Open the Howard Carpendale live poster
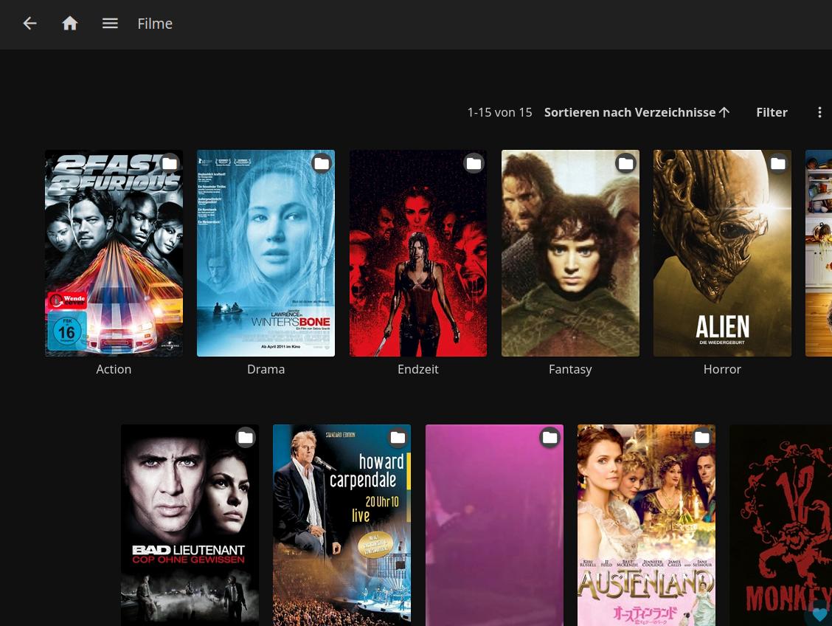The width and height of the screenshot is (832, 626). click(x=342, y=525)
